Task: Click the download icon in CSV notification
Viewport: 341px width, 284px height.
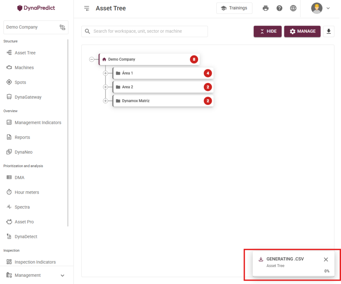Action: pos(261,259)
